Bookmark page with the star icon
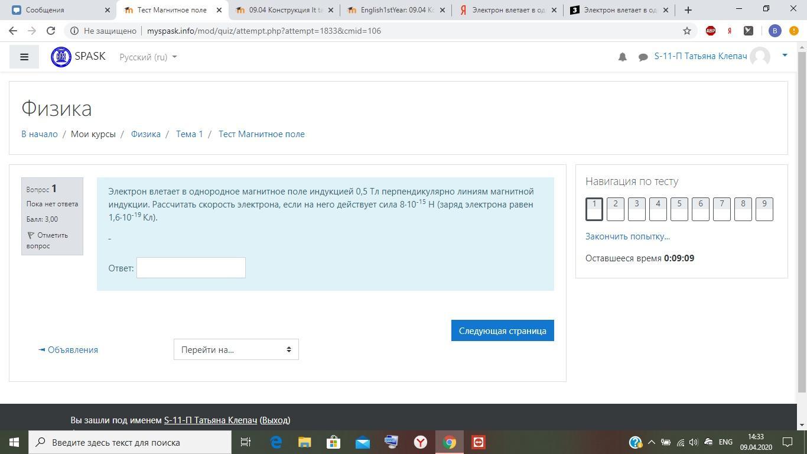 point(686,31)
